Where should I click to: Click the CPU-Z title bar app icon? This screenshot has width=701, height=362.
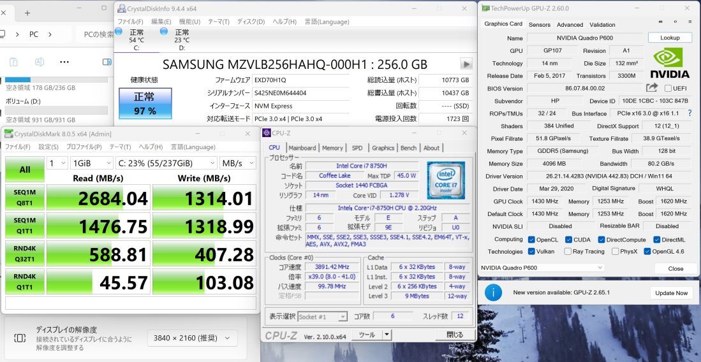tap(267, 133)
